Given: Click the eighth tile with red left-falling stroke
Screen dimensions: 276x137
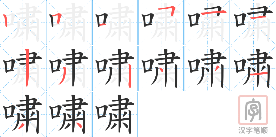Looking at the screenshot, I should (x=69, y=68).
